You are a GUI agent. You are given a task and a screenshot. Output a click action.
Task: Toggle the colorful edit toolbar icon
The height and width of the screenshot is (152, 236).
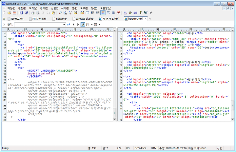[x=82, y=13]
